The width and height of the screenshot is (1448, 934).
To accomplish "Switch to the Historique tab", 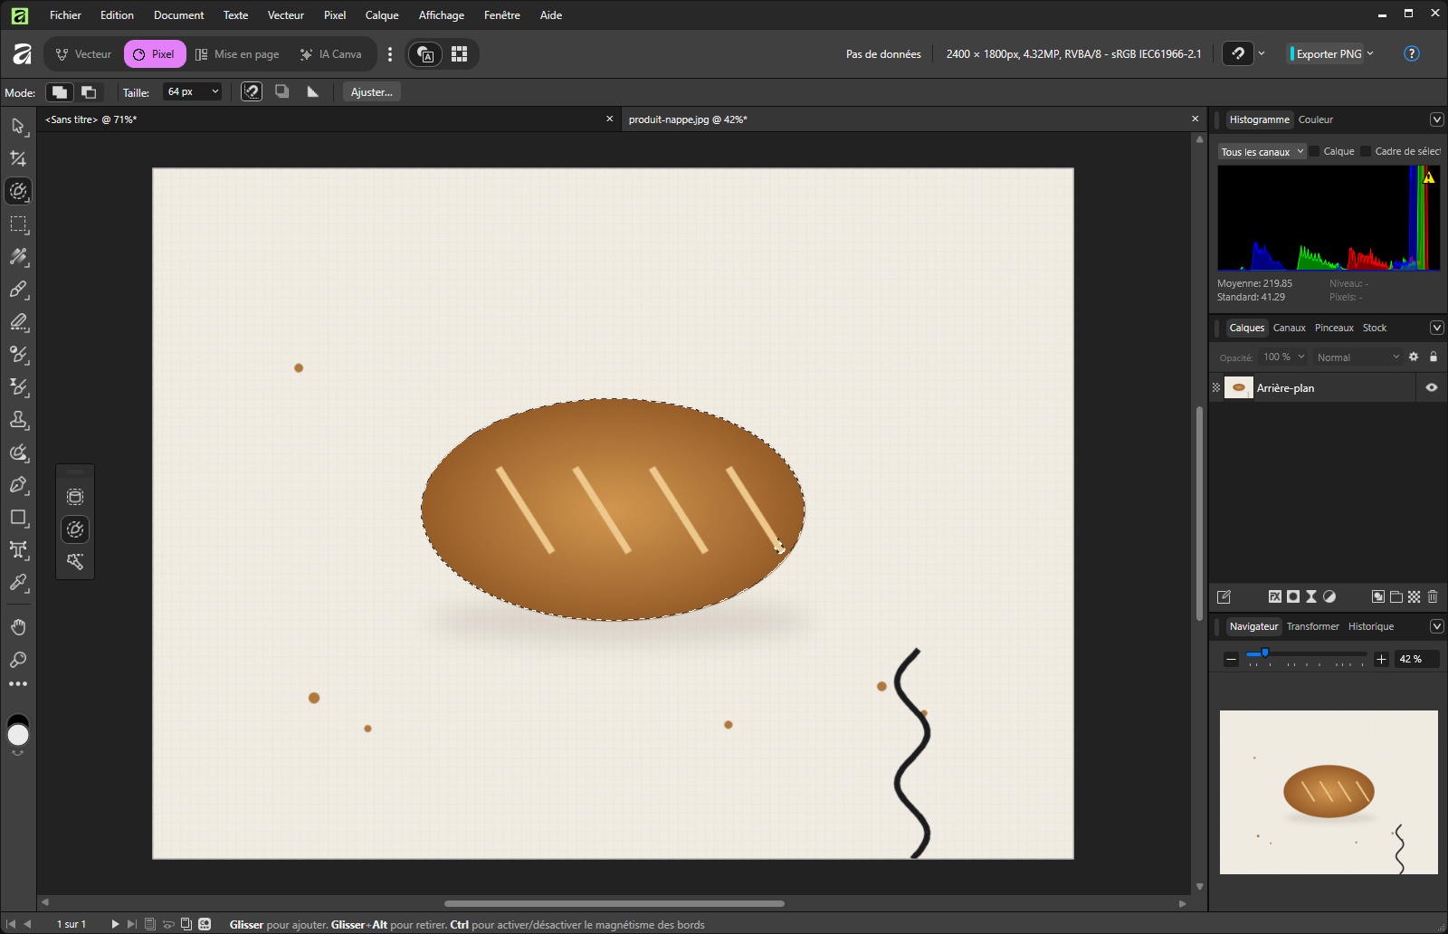I will point(1371,626).
